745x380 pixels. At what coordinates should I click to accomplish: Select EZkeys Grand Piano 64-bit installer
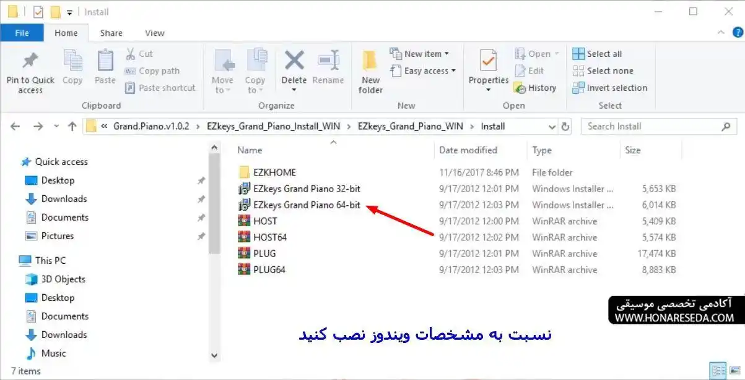[x=307, y=205]
